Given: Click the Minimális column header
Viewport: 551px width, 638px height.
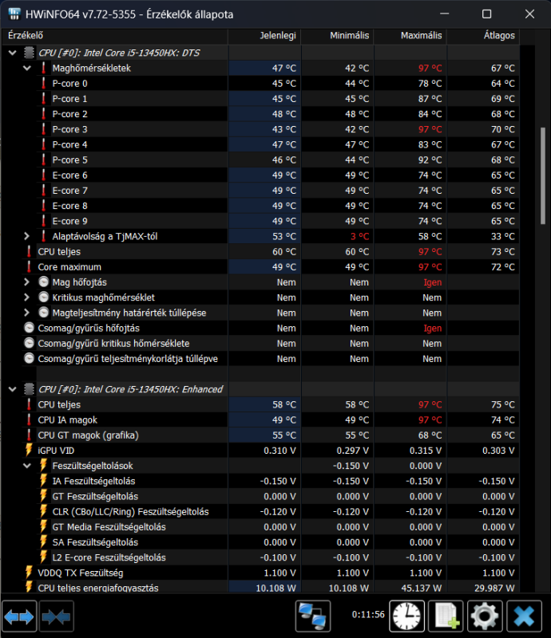Looking at the screenshot, I should click(x=338, y=36).
